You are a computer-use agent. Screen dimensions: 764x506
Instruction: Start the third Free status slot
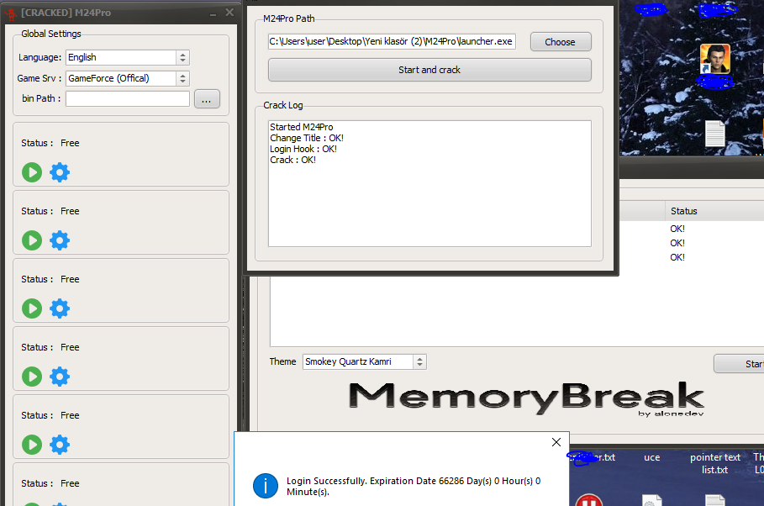pos(32,308)
